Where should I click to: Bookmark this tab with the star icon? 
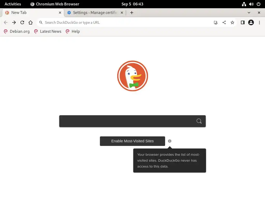[x=232, y=22]
